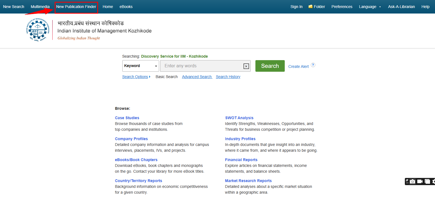435x200 pixels.
Task: Go to eBooks in the top menu
Action: (x=126, y=7)
